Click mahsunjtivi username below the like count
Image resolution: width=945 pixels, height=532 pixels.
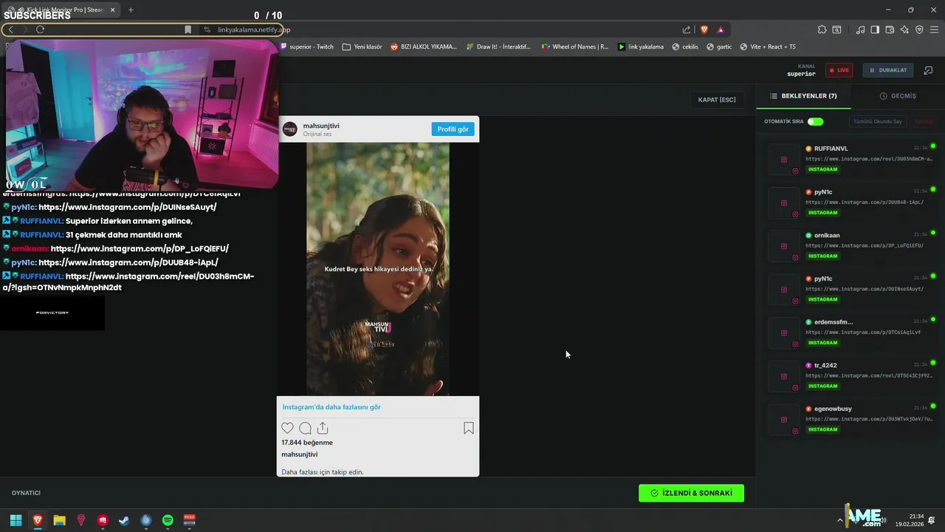tap(299, 454)
